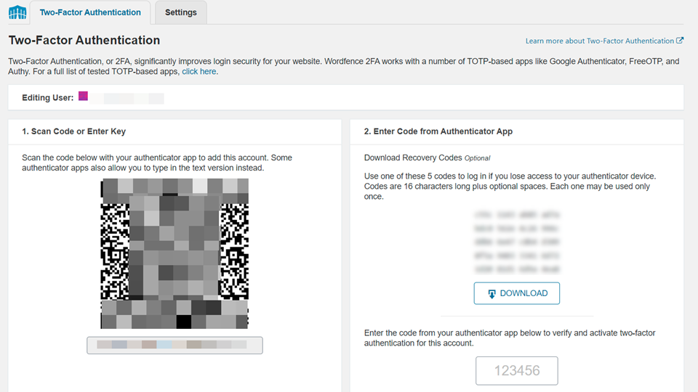
Task: Select the Two-Factor Authentication tab
Action: point(90,12)
